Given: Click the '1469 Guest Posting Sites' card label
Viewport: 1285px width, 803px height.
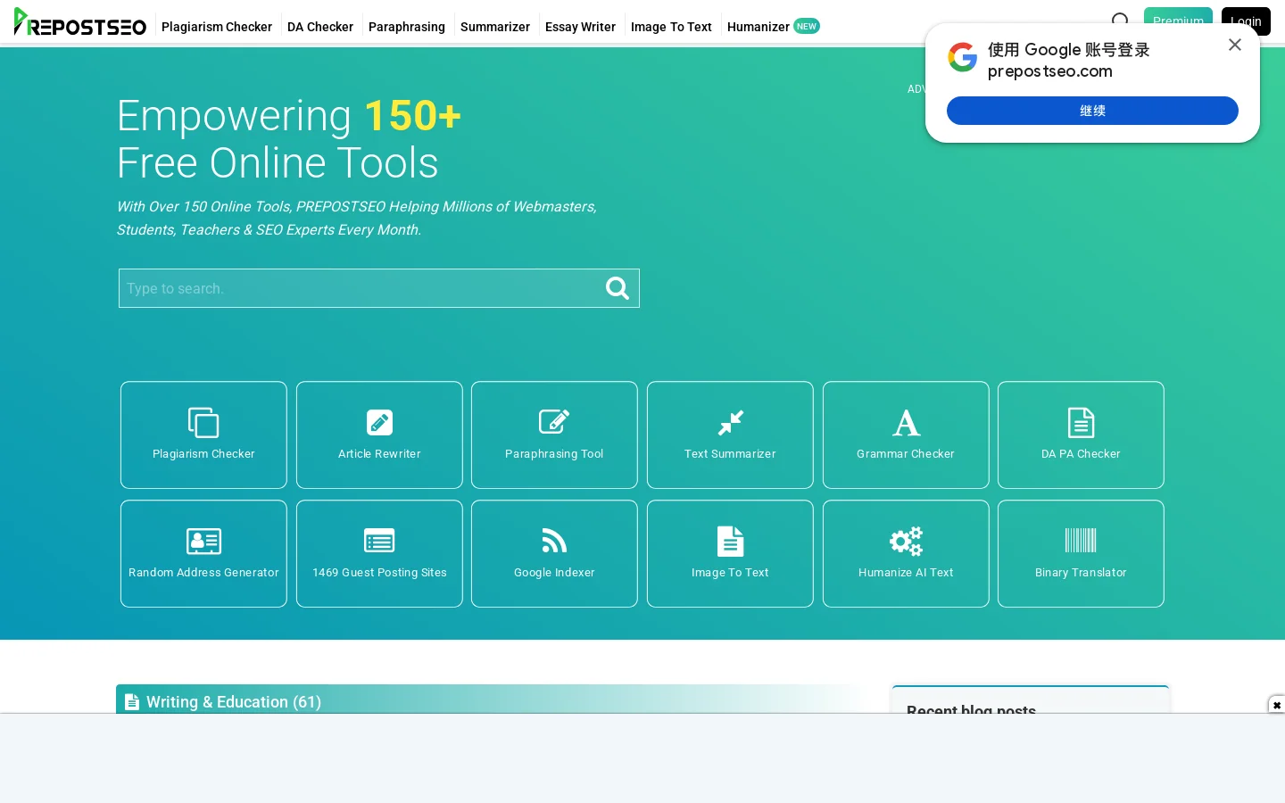Looking at the screenshot, I should [379, 573].
